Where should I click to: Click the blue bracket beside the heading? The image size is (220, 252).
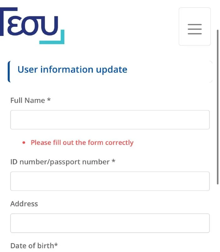(9, 72)
